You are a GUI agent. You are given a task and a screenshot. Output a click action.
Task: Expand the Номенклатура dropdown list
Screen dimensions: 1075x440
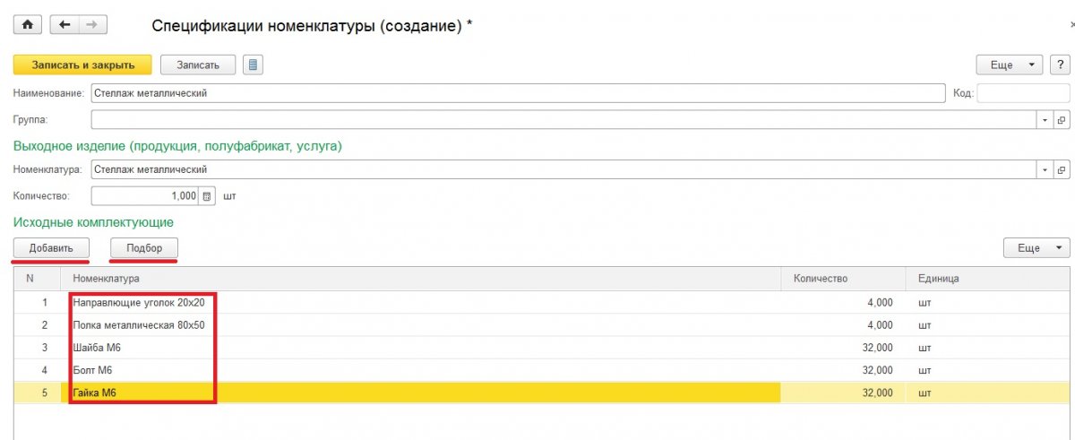pyautogui.click(x=1045, y=169)
